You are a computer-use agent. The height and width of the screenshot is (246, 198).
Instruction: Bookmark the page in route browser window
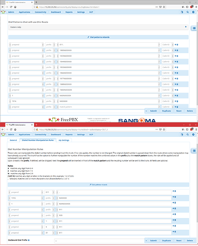click(164, 7)
